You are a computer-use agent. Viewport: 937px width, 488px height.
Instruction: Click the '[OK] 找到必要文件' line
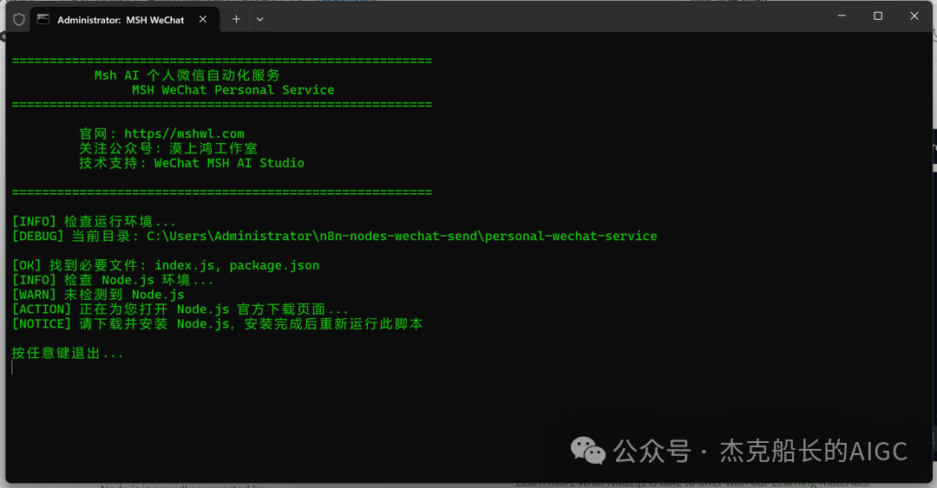166,265
